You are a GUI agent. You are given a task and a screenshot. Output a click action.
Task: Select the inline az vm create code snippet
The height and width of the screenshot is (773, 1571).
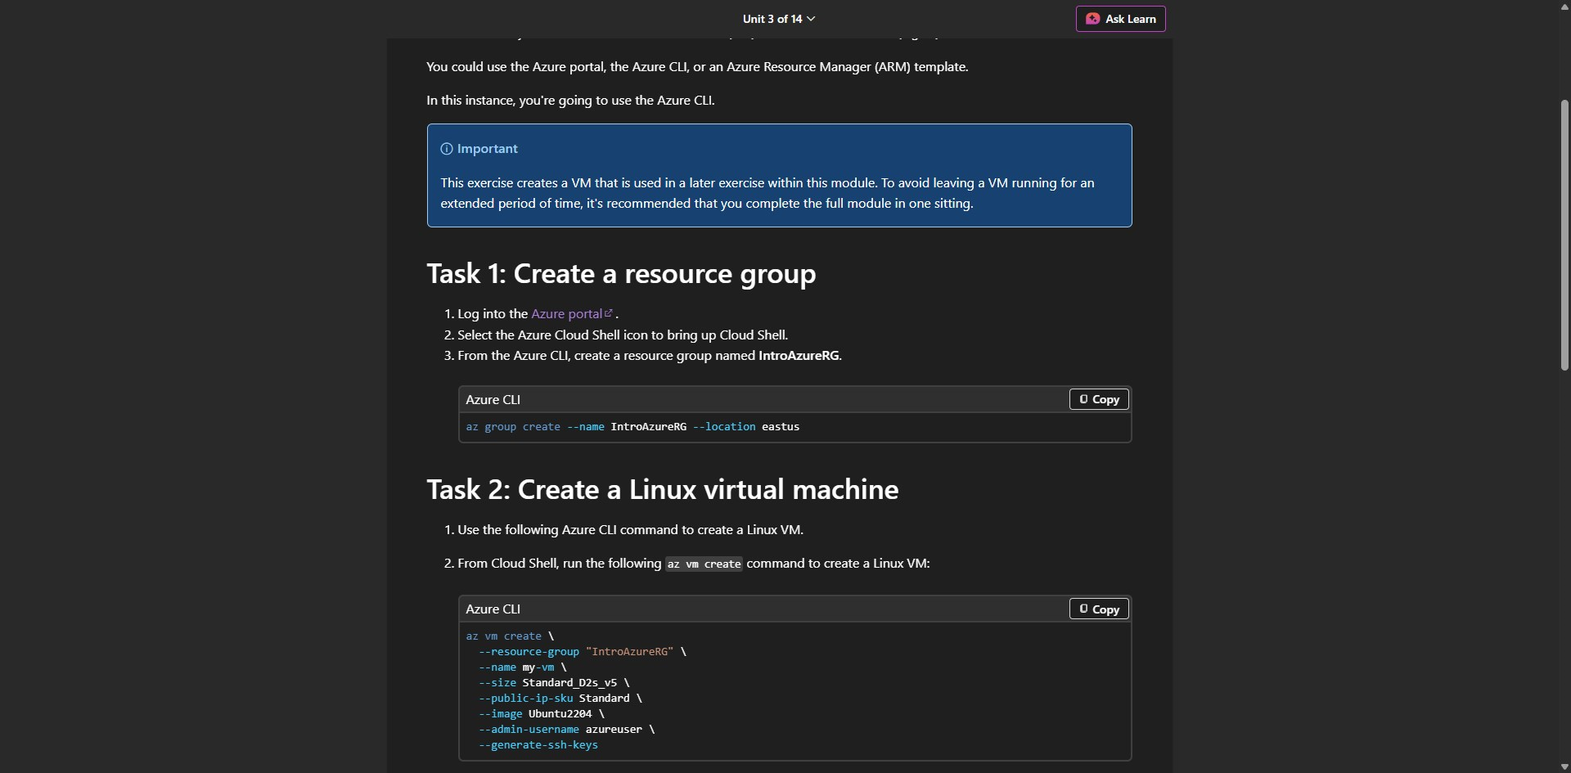(x=704, y=564)
